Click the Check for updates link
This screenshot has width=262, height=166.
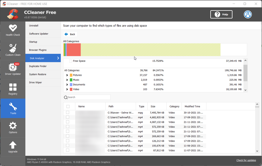coord(246,160)
